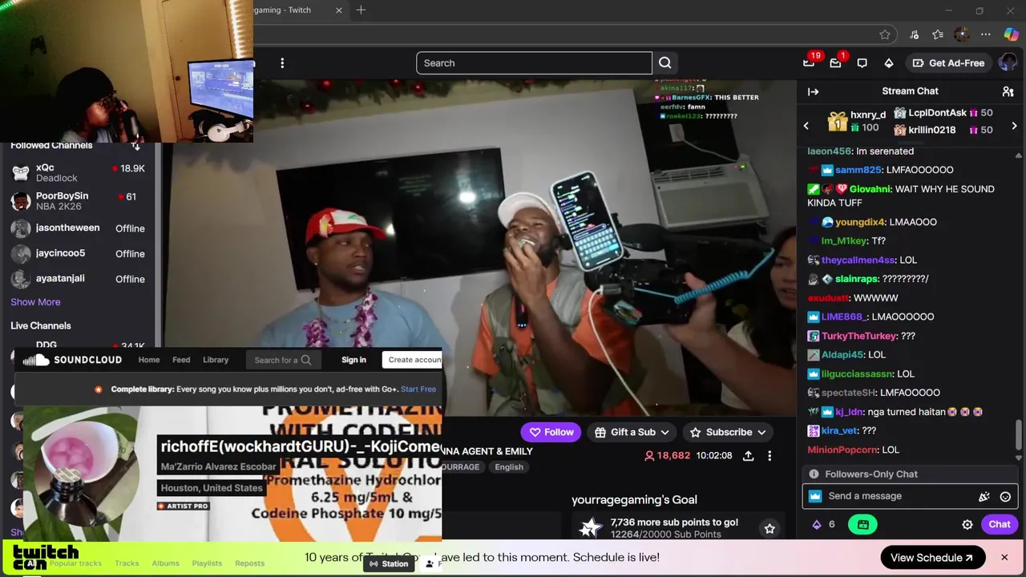This screenshot has height=577, width=1026.
Task: Open browser settings and more ellipsis
Action: point(986,34)
